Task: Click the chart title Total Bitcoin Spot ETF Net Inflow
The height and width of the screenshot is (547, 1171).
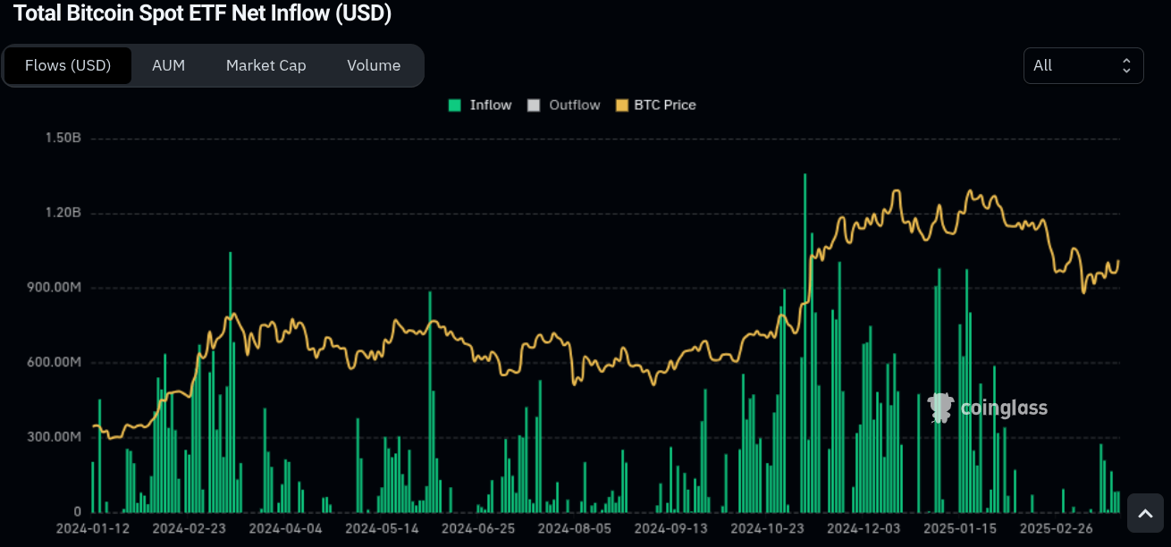Action: click(x=202, y=13)
